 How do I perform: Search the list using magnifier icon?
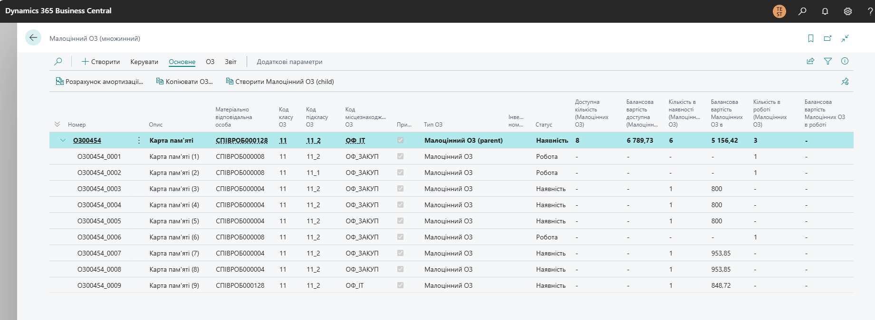tap(58, 62)
